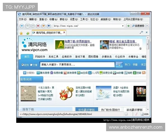Viewport: 168px width, 134px height.
Task: Share to 百度收藏 paw icon
Action: (x=52, y=73)
